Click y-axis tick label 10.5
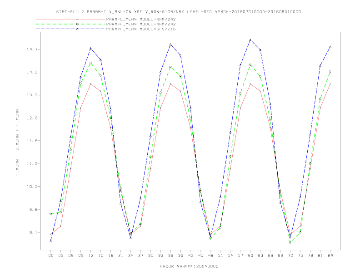Image resolution: width=360 pixels, height=278 pixels. (32, 187)
